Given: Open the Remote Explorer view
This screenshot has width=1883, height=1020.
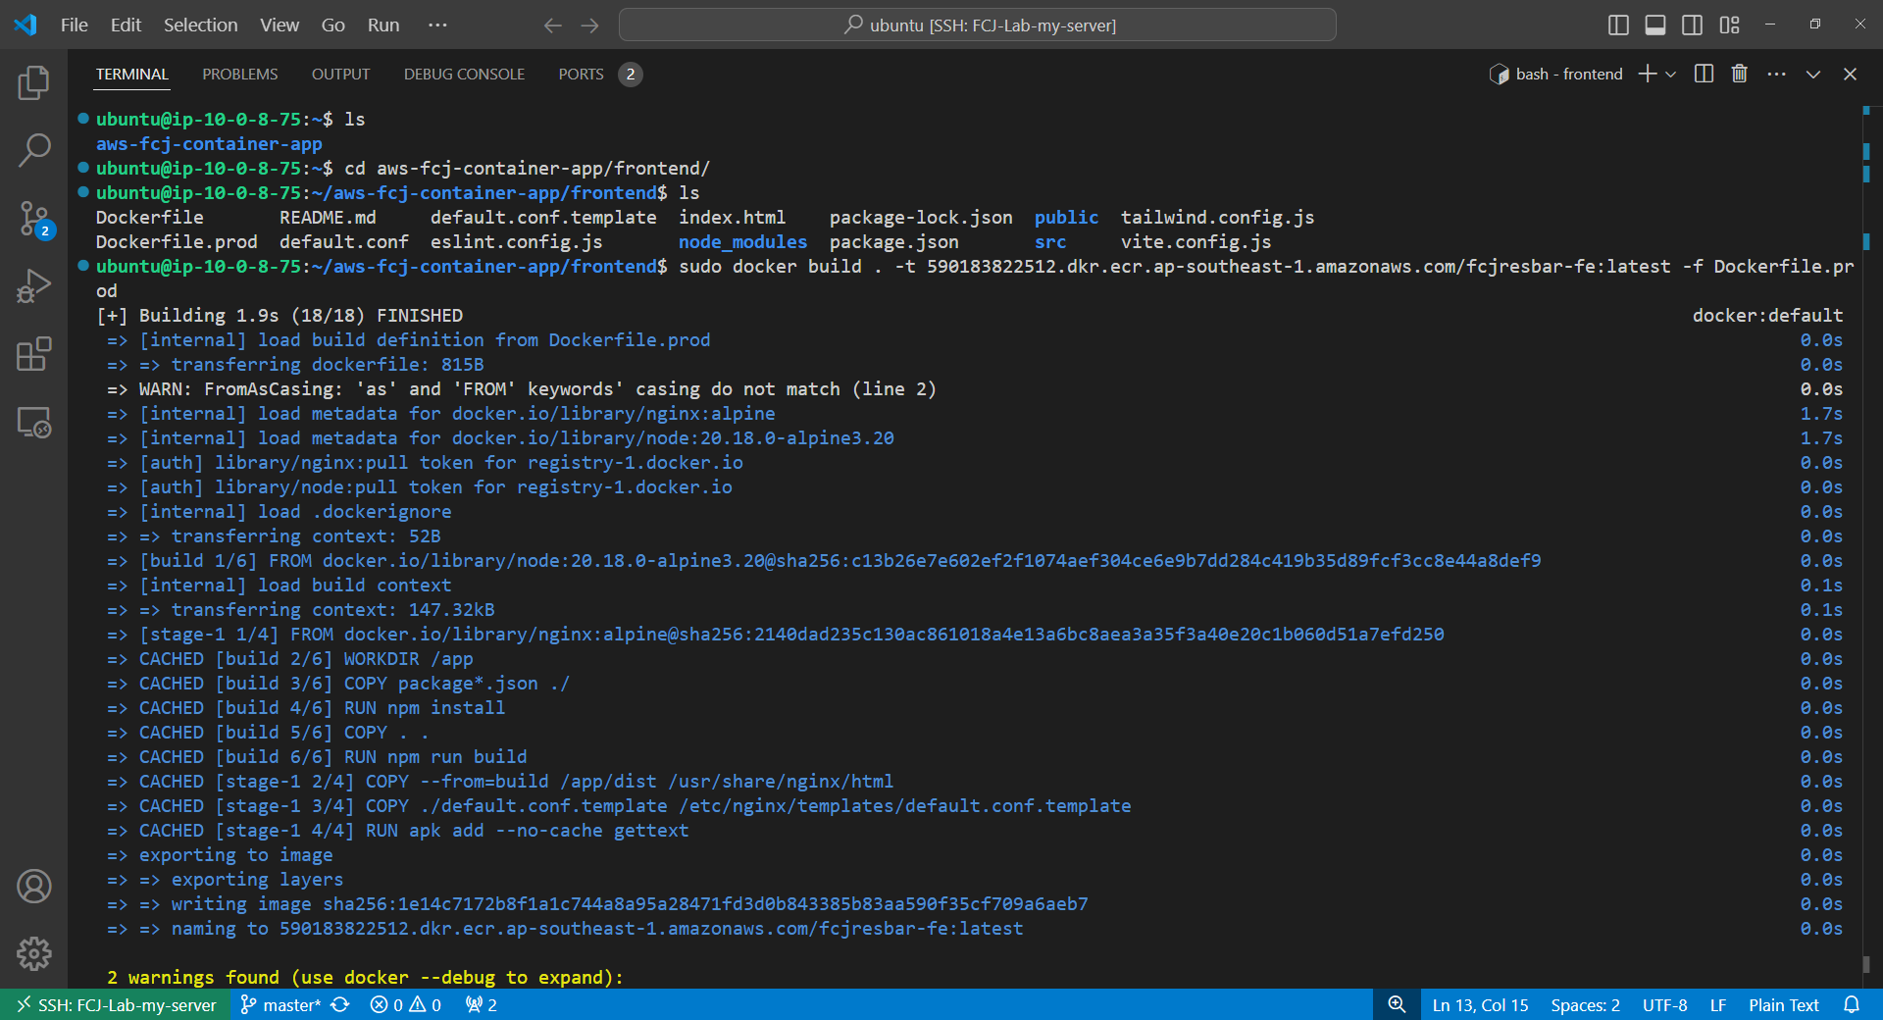Looking at the screenshot, I should click(34, 422).
